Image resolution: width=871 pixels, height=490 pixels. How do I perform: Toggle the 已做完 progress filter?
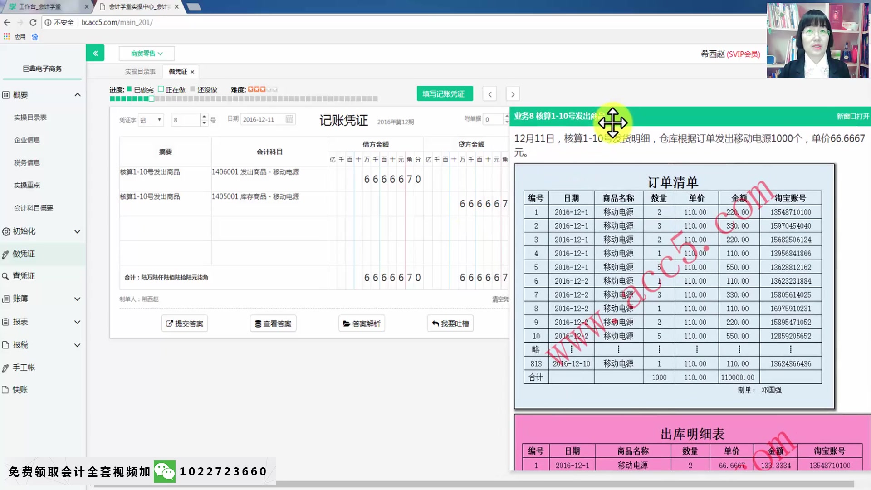click(x=128, y=89)
